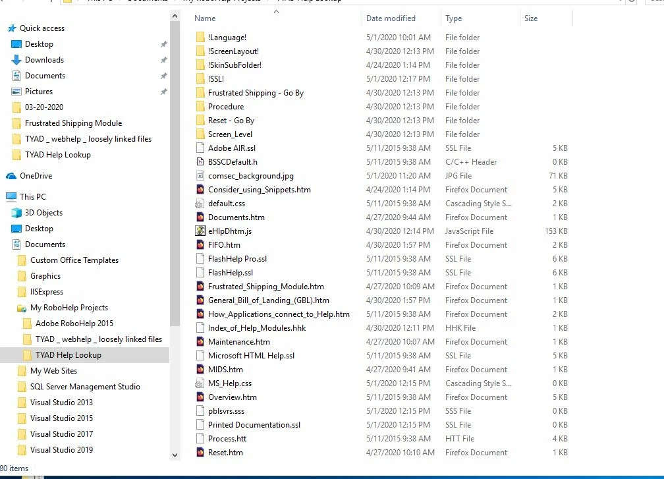Image resolution: width=664 pixels, height=479 pixels.
Task: Click the pin icon beside Quick access Desktop
Action: (x=164, y=44)
